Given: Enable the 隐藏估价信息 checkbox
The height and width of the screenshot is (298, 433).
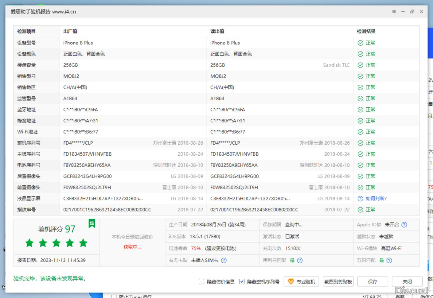Looking at the screenshot, I should (x=201, y=281).
